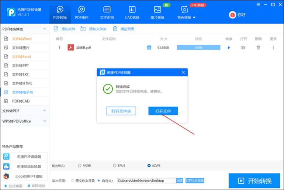Open output folder icon in file row

(x=243, y=48)
